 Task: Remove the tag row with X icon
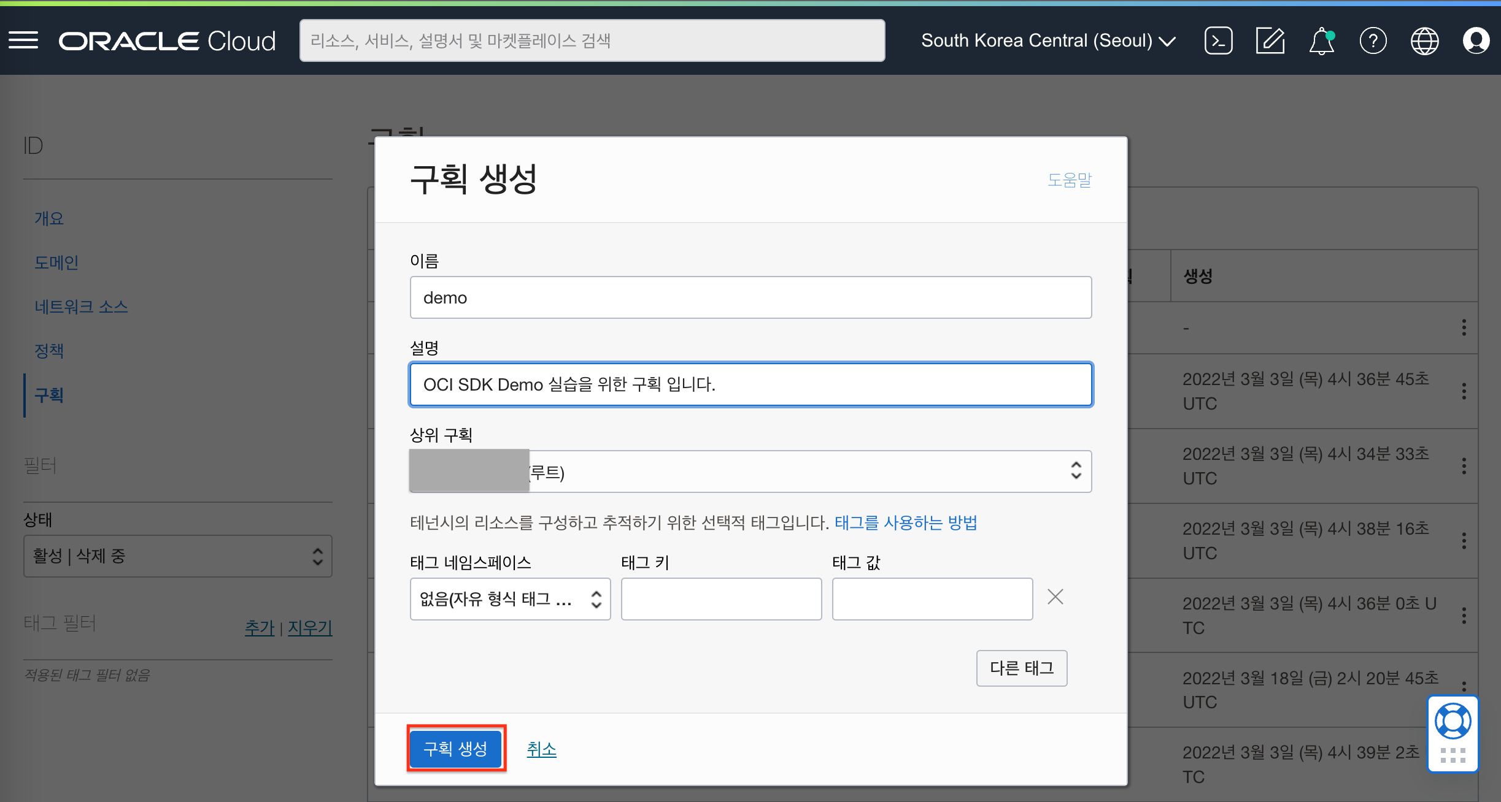click(x=1055, y=597)
